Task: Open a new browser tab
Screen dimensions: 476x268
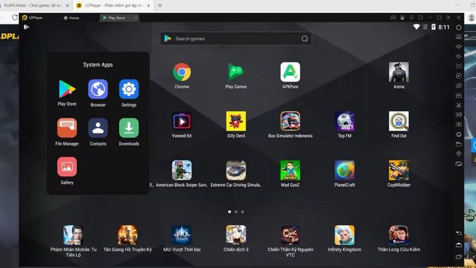Action: 160,5
